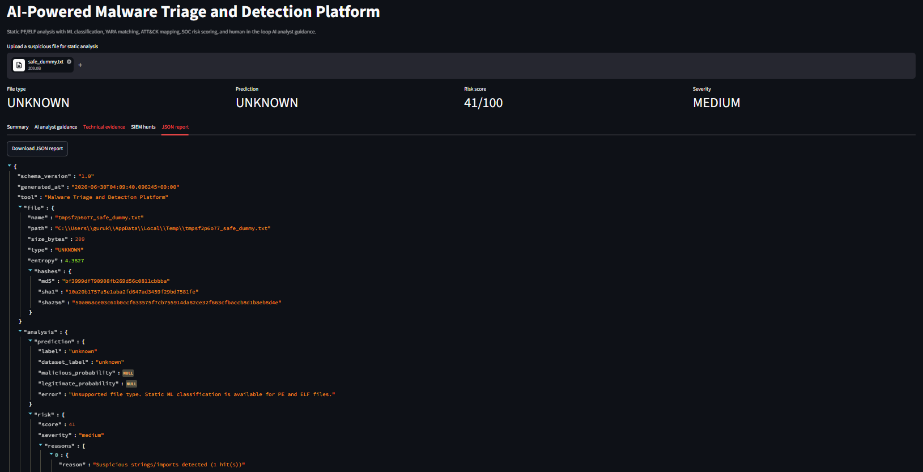
Task: Open the Technical evidence tab
Action: tap(104, 127)
